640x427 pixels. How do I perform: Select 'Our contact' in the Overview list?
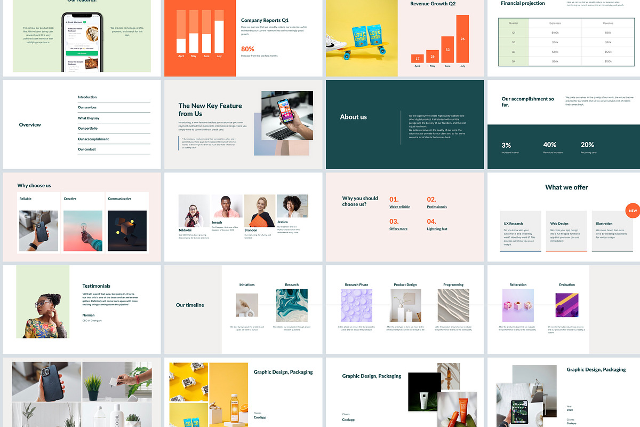87,149
